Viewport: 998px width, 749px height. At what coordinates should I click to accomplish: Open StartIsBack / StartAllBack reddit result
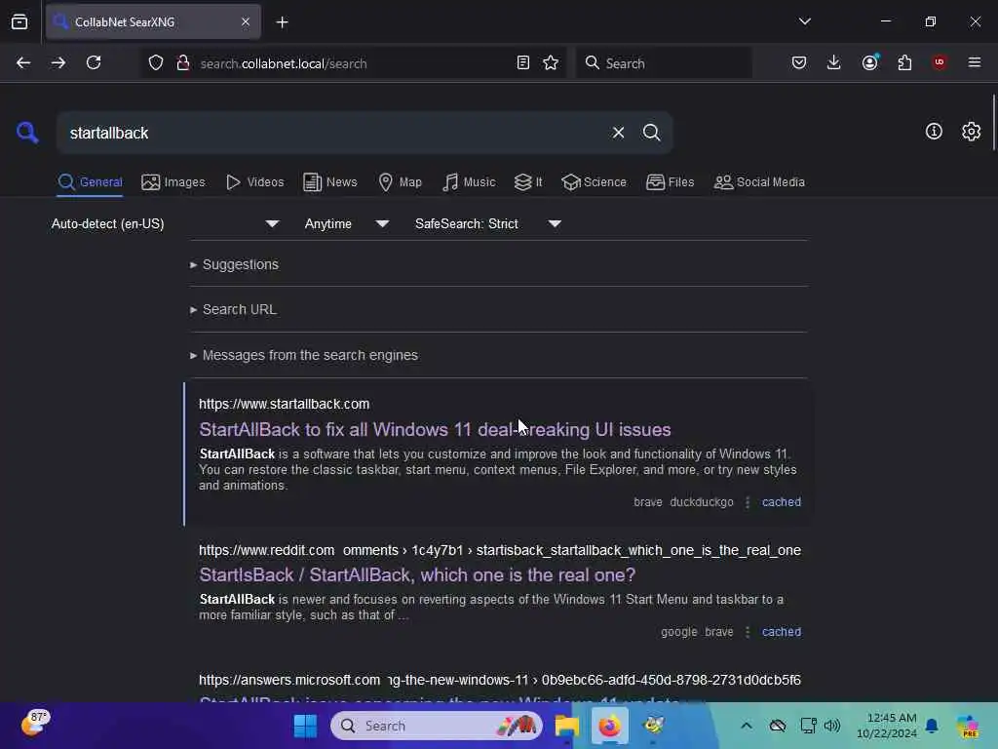point(417,575)
